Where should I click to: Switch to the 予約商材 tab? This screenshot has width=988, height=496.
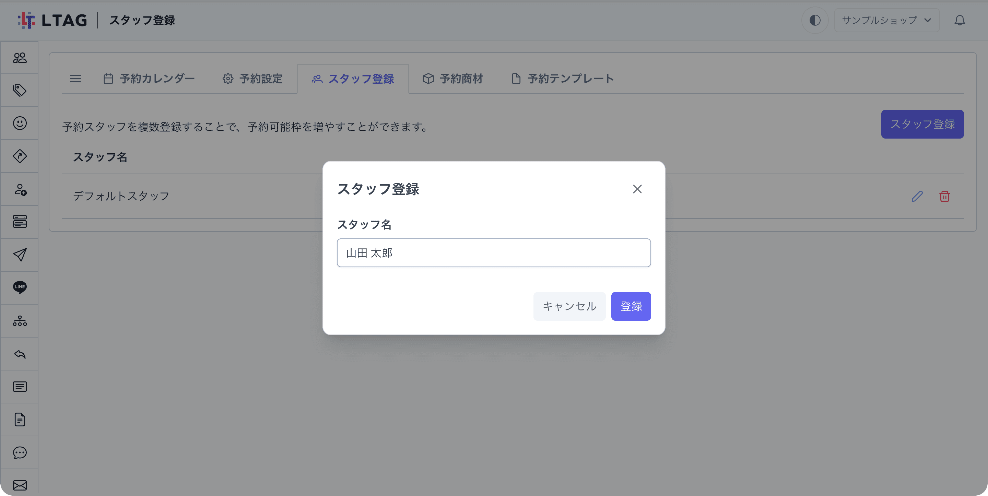click(452, 79)
